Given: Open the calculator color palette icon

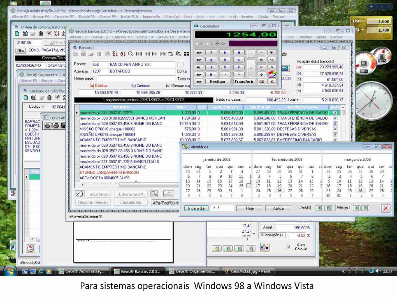Looking at the screenshot, I should (272, 74).
